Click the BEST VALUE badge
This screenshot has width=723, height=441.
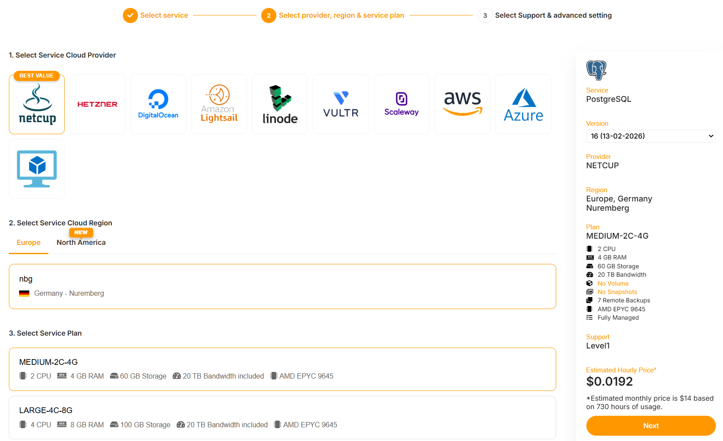(x=36, y=76)
